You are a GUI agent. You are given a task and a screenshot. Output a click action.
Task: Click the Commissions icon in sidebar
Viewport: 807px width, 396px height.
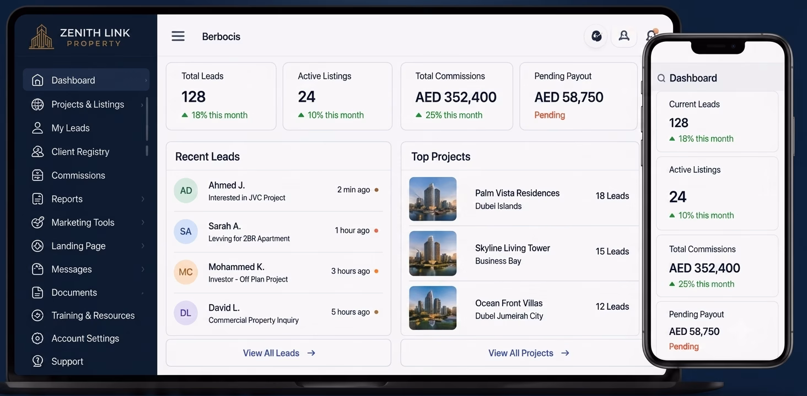(x=37, y=175)
